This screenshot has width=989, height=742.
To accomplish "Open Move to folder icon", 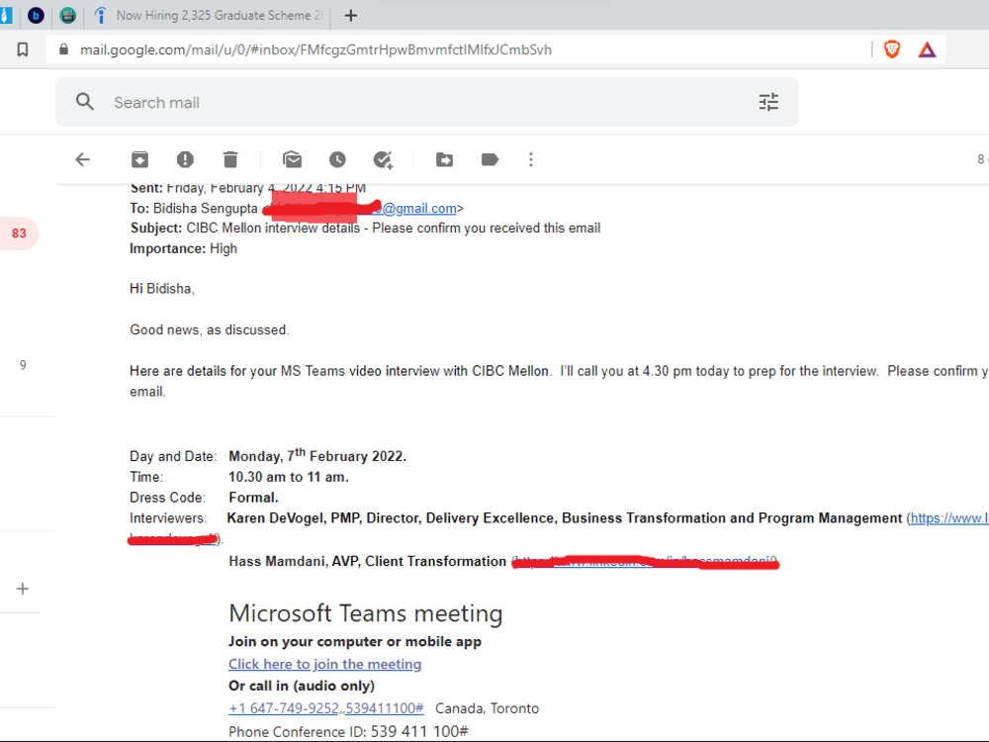I will (445, 159).
